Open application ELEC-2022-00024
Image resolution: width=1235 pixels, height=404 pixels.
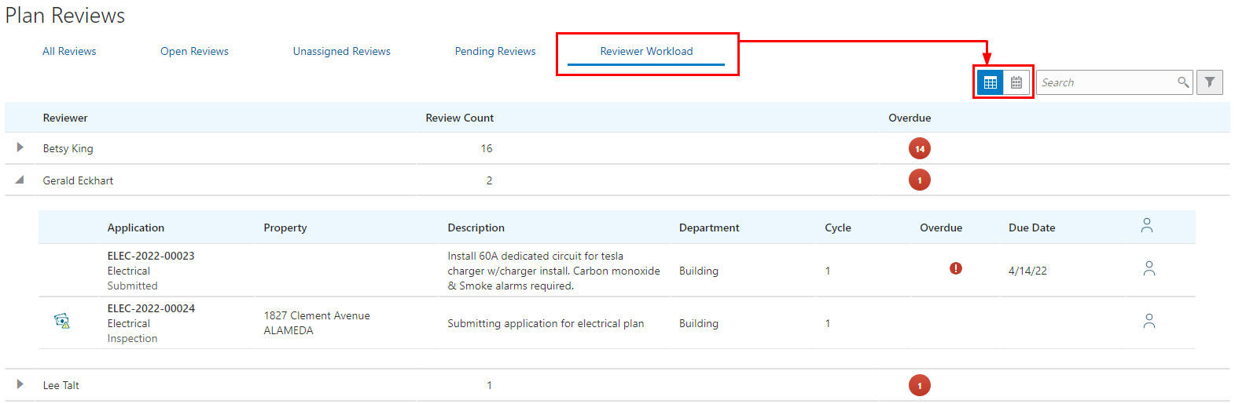tap(151, 308)
